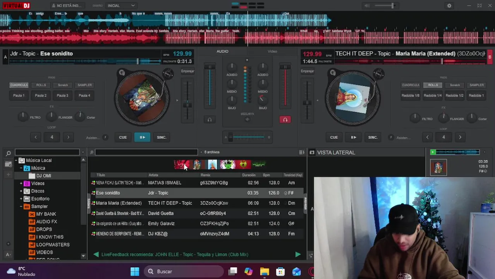Click CUE on deck B

point(334,137)
